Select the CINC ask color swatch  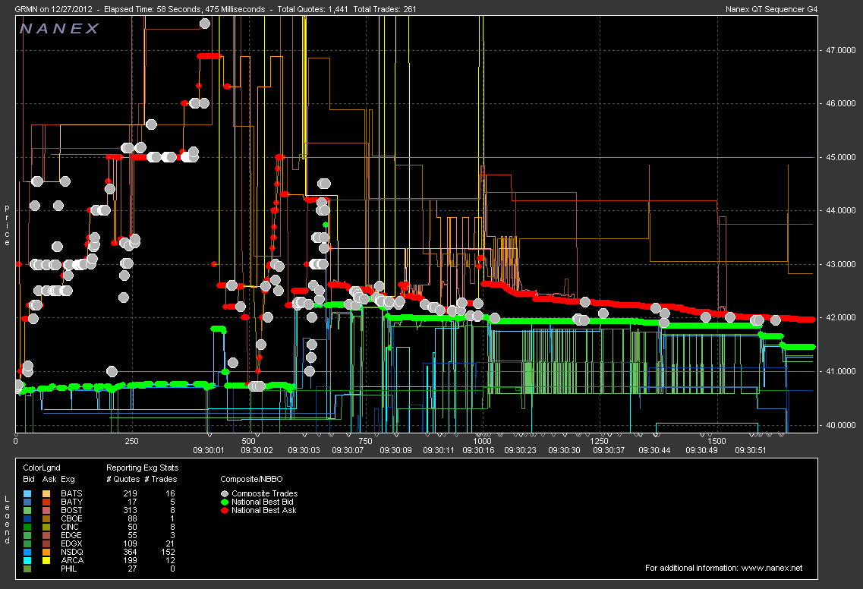[x=47, y=527]
